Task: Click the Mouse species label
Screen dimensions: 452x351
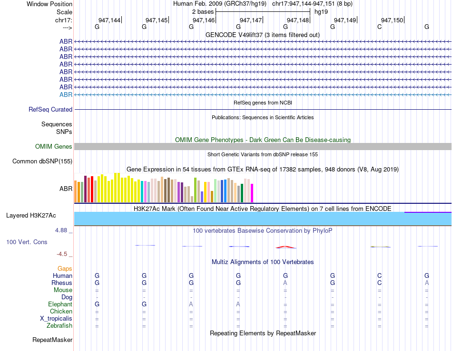Action: (x=63, y=290)
